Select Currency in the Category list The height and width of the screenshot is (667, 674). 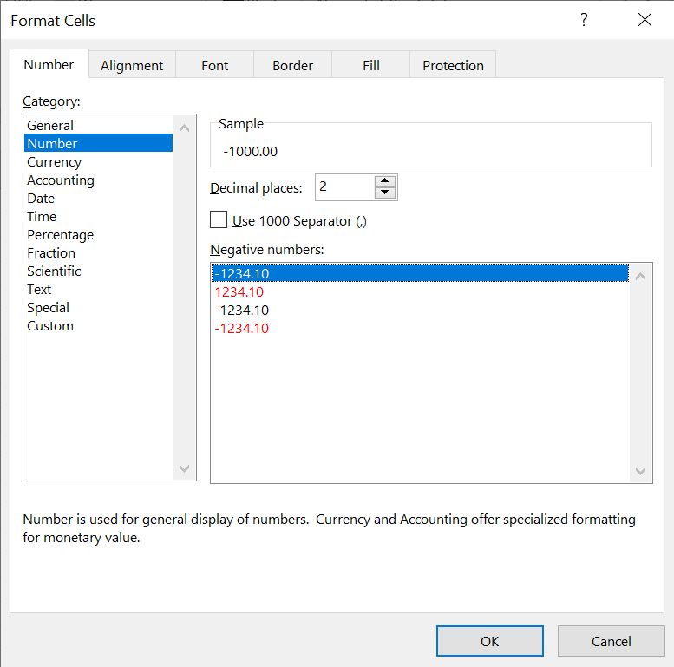[x=55, y=162]
